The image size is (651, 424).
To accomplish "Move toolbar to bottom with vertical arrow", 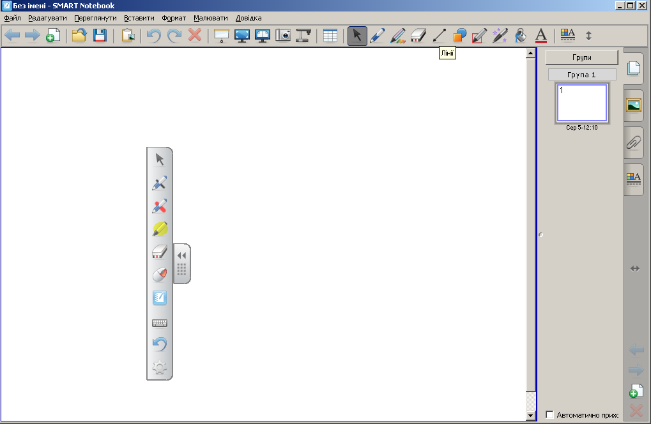I will 588,36.
